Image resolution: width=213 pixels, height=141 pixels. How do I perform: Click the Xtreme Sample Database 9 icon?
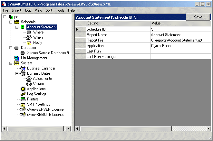pyautogui.click(x=23, y=53)
